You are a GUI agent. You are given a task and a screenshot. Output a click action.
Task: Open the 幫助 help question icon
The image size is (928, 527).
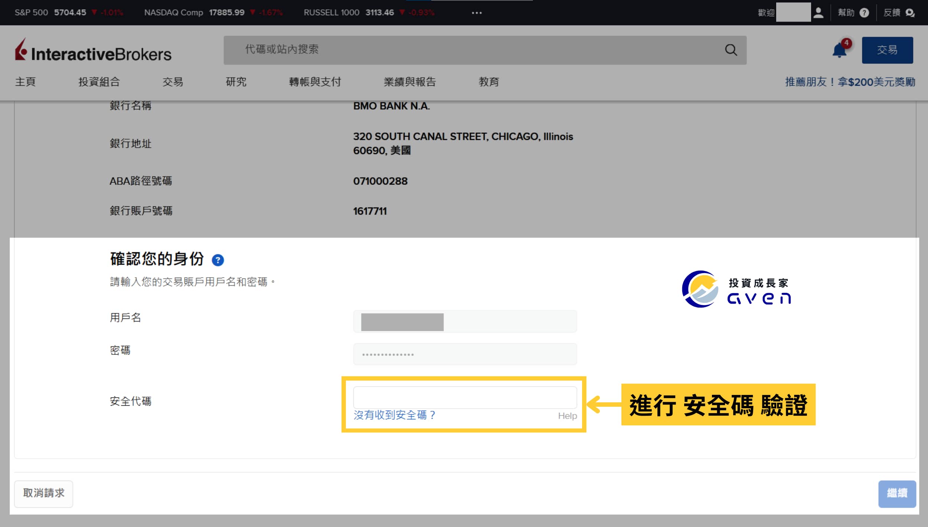pos(864,13)
